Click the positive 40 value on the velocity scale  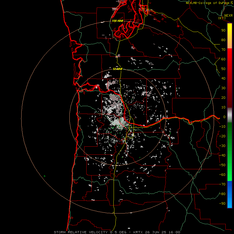coord(223,79)
